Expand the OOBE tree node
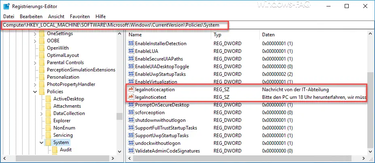This screenshot has height=163, width=375. [x=35, y=41]
